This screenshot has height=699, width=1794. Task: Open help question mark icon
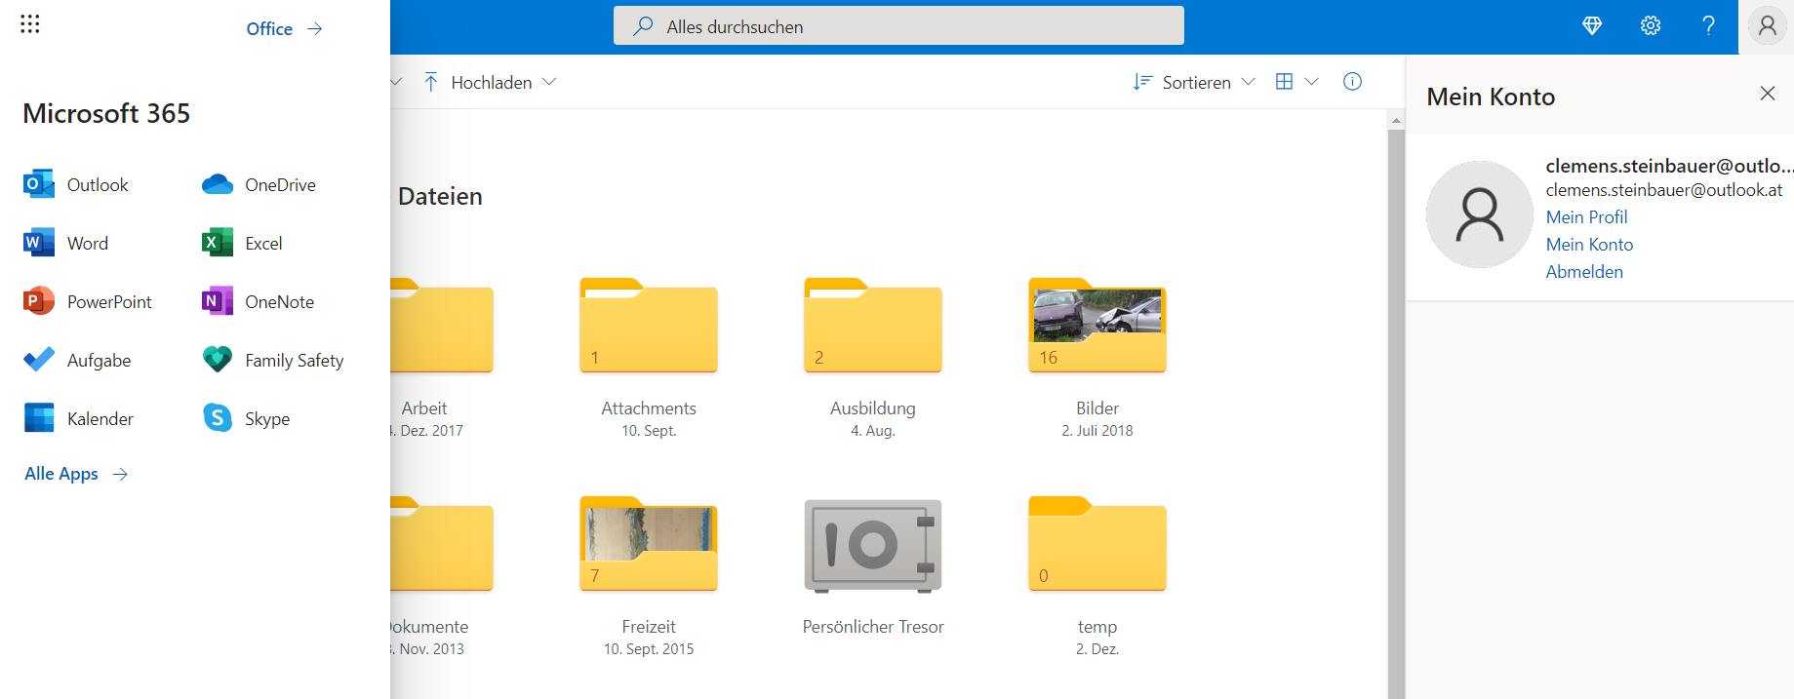tap(1708, 26)
